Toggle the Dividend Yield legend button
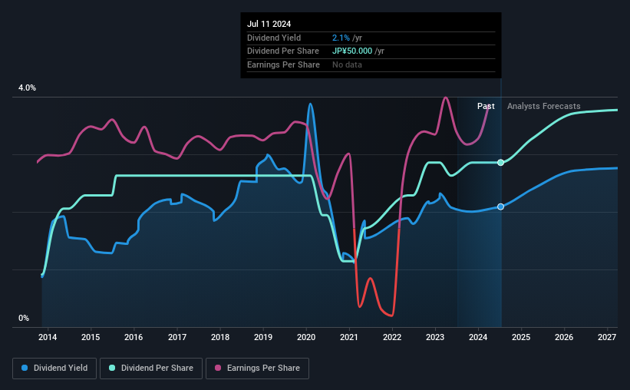 click(54, 368)
